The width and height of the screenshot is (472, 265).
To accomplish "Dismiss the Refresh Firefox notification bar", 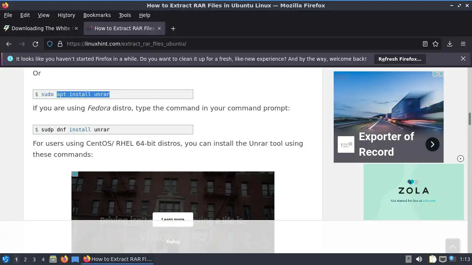I will coord(463,59).
